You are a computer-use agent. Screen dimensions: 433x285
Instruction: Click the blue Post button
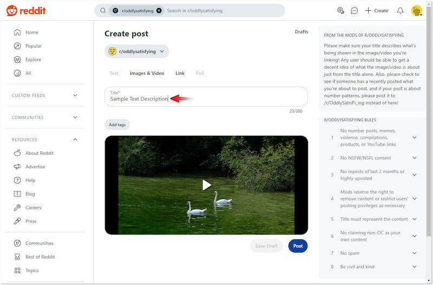pyautogui.click(x=298, y=246)
